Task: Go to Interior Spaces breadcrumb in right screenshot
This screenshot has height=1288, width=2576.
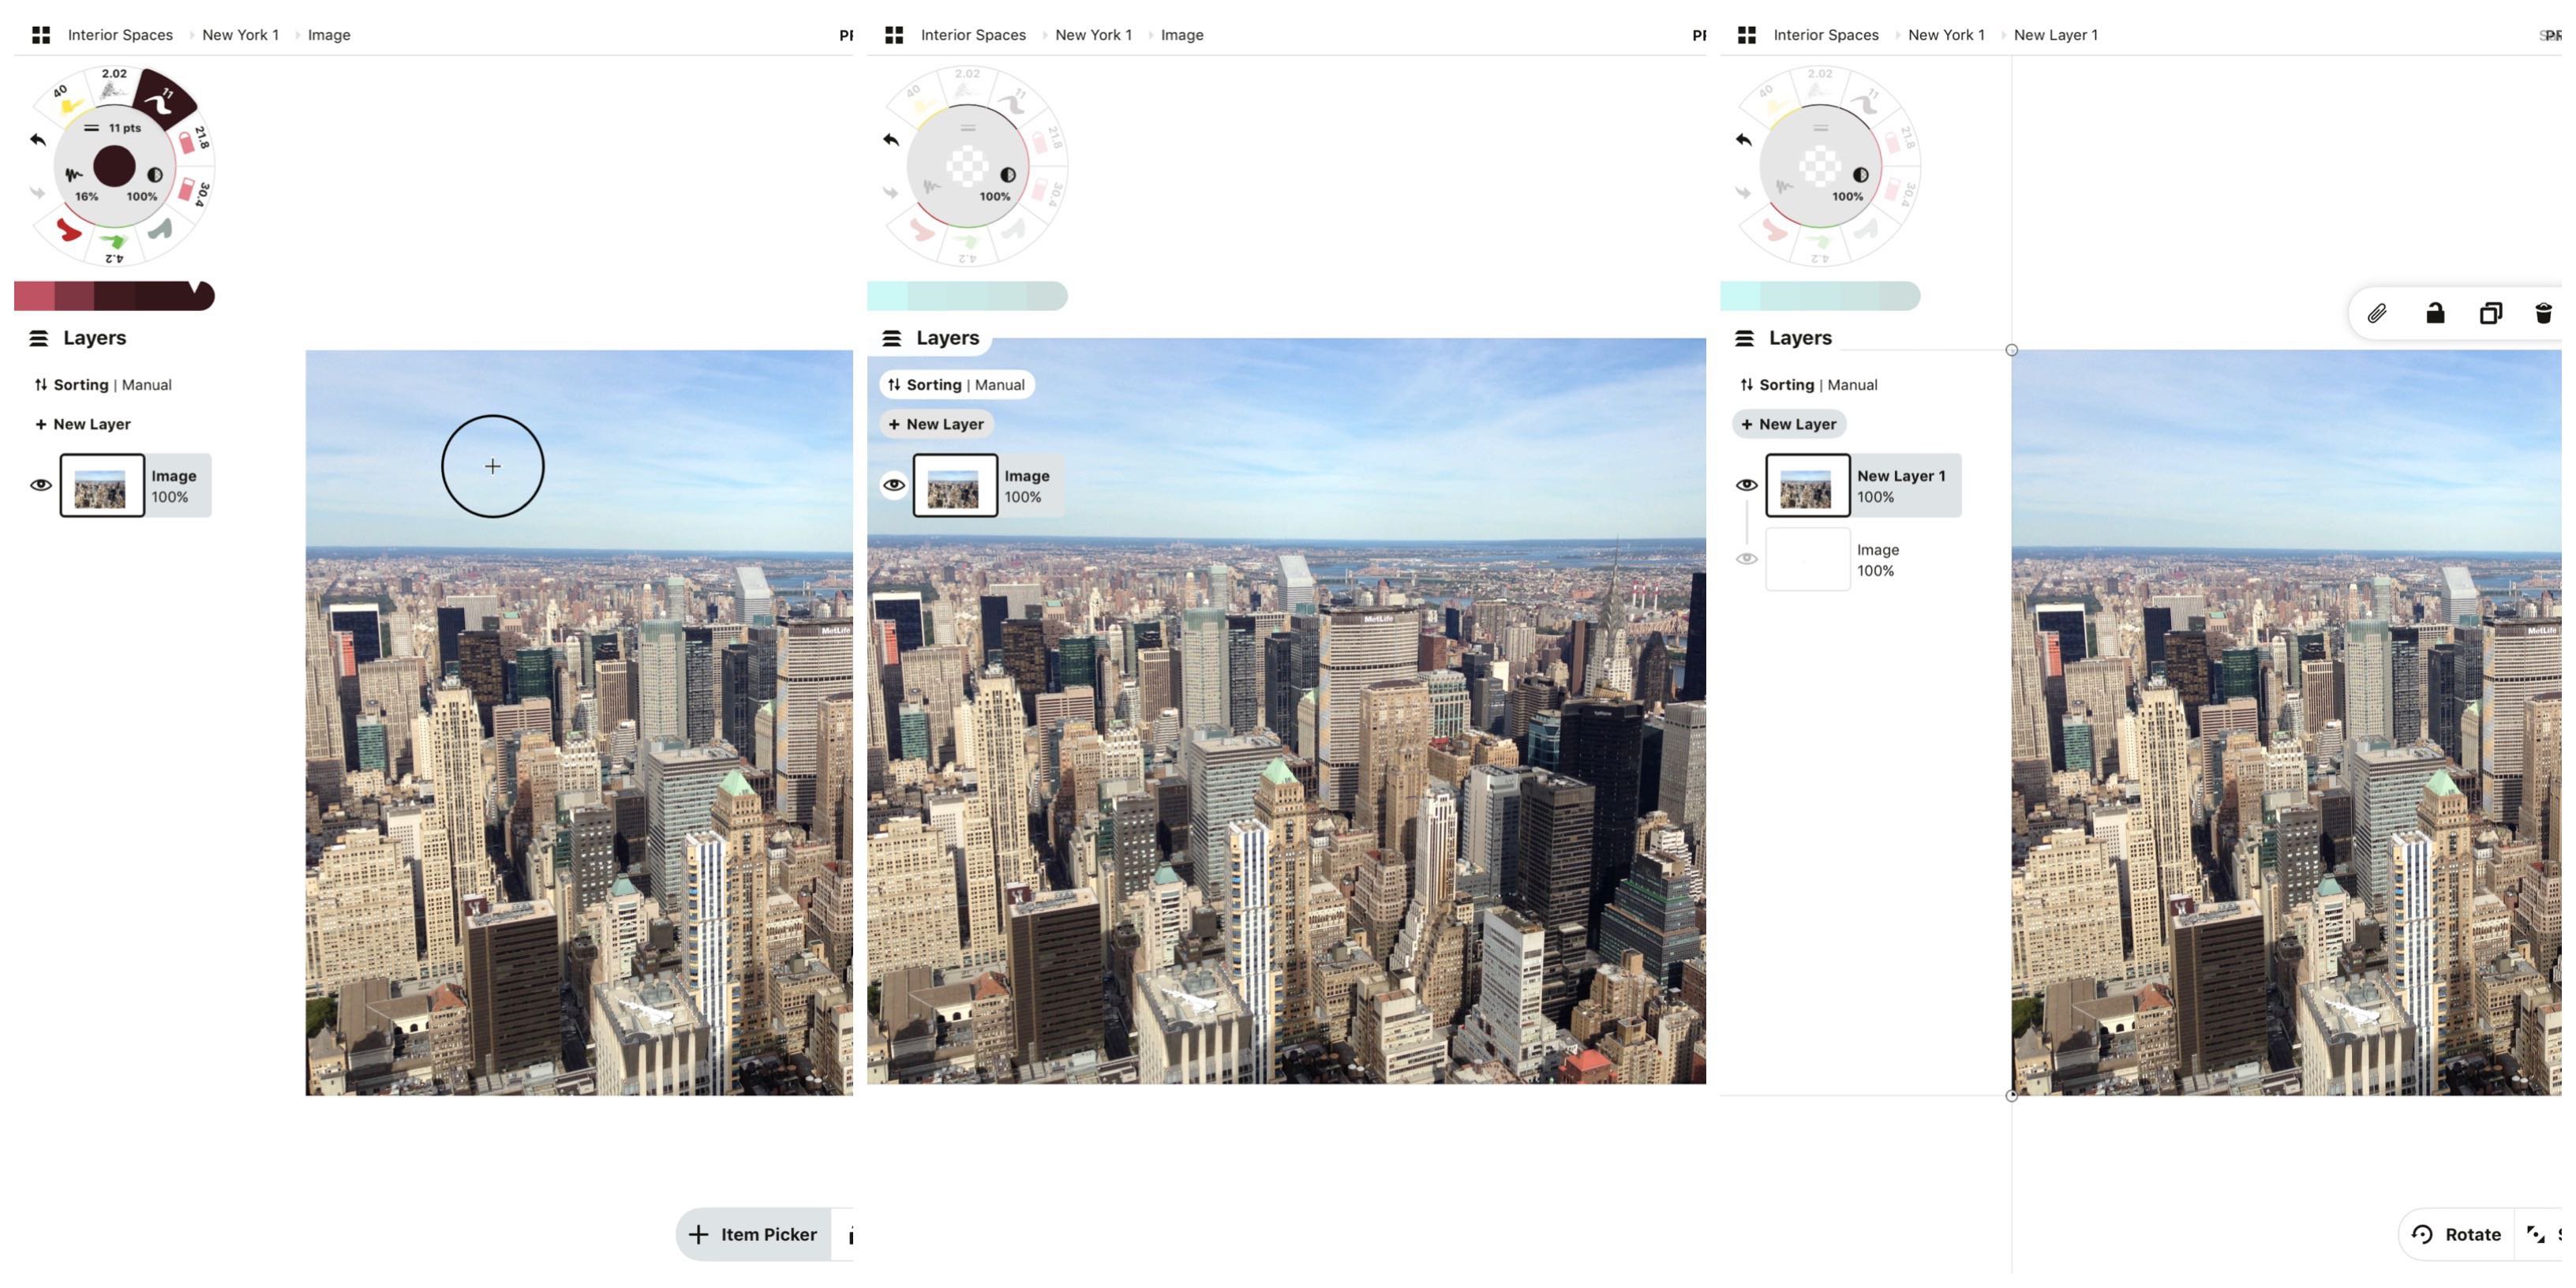Action: tap(1826, 35)
